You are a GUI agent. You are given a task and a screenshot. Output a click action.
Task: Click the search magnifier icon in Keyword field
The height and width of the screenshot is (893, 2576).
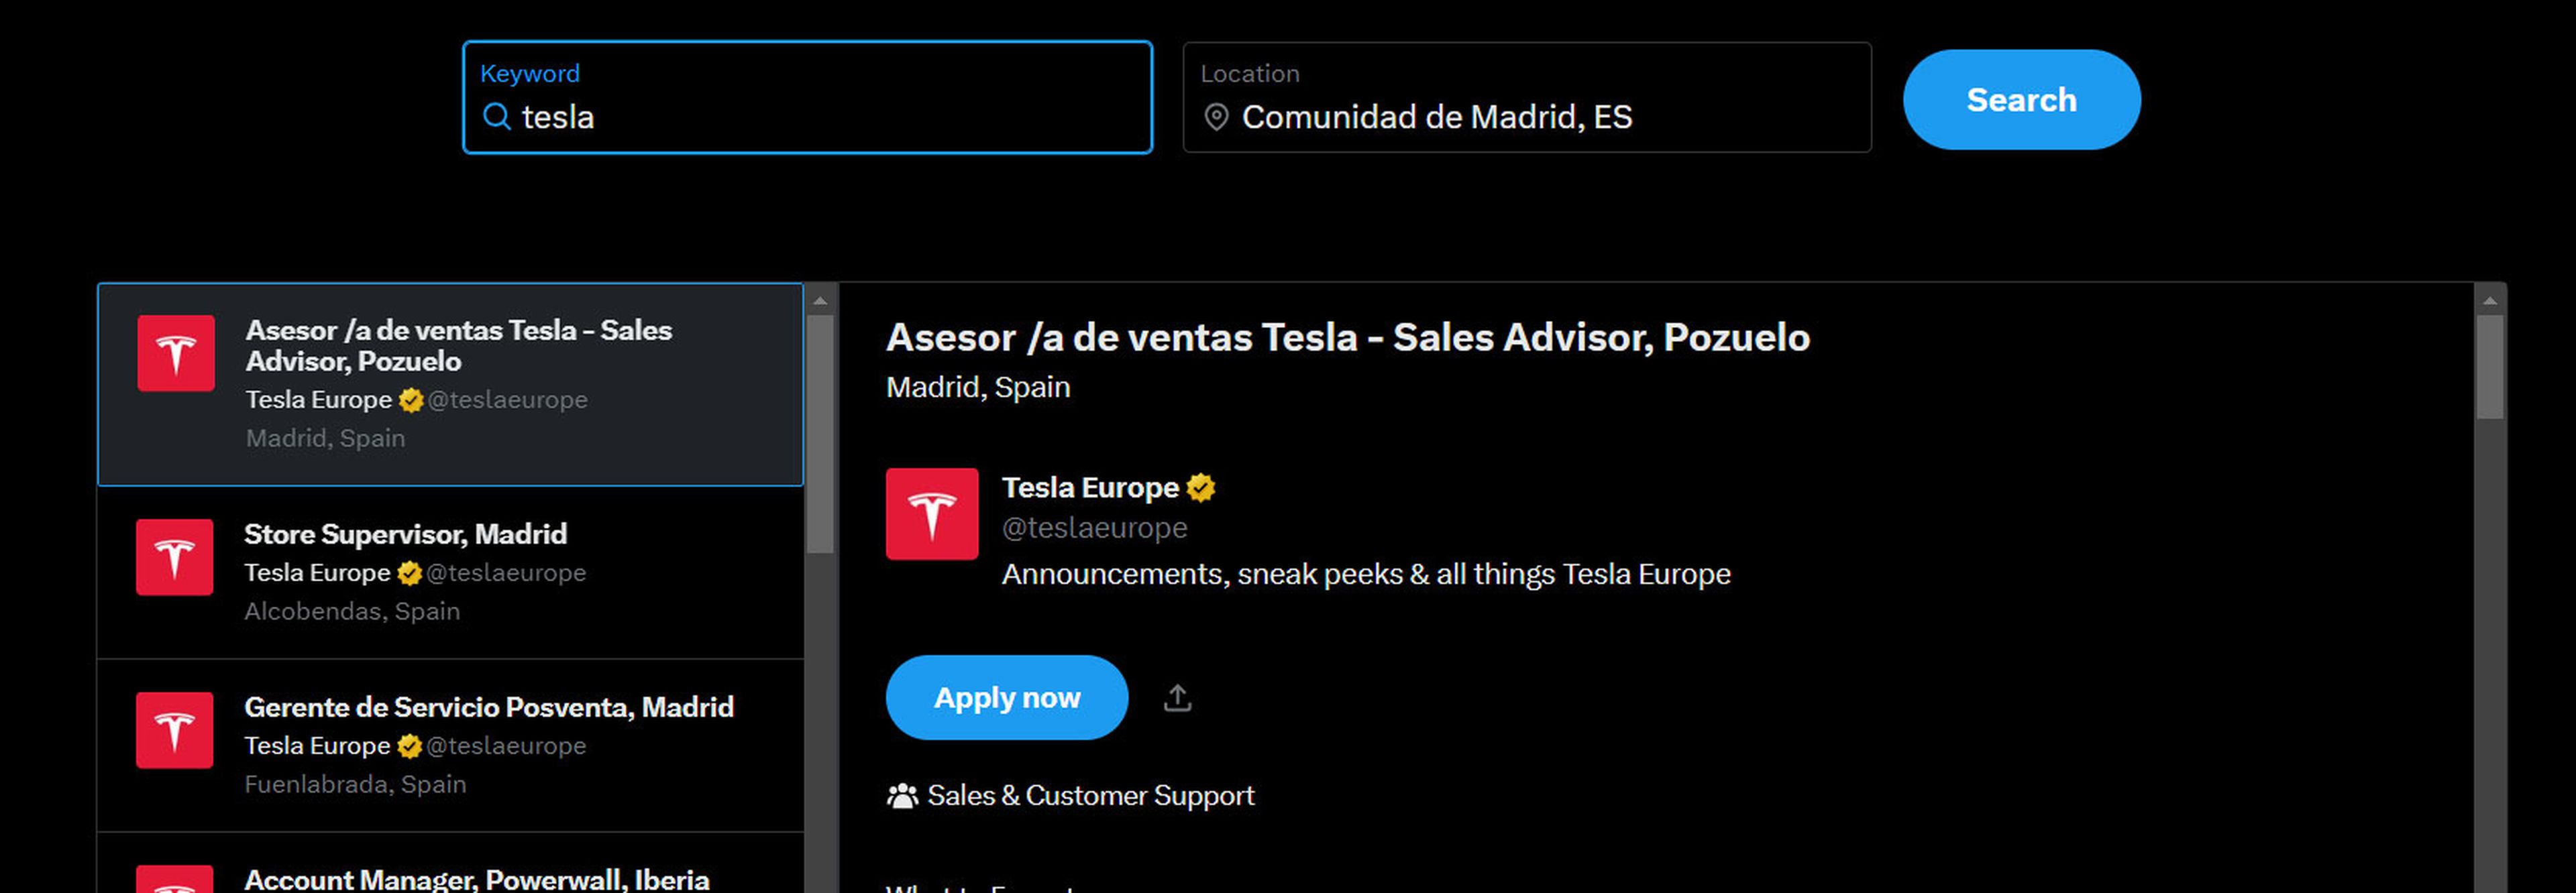tap(496, 117)
